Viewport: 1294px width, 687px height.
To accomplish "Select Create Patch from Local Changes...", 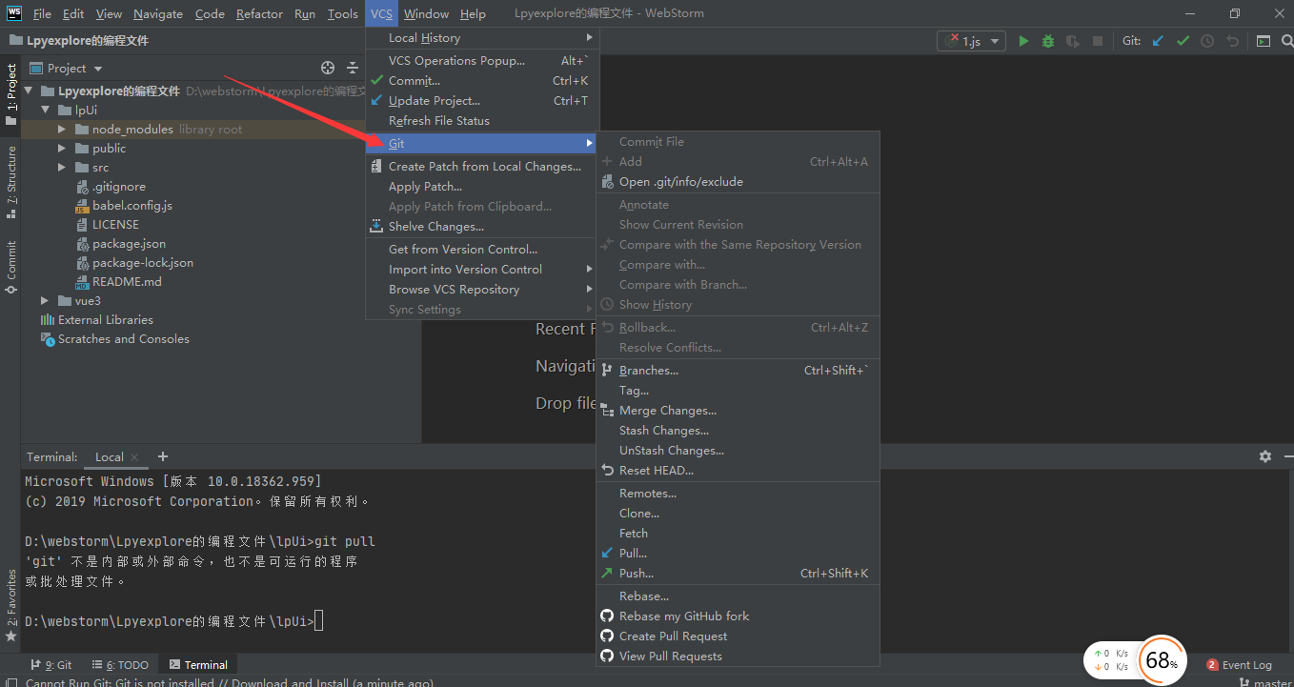I will coord(481,167).
